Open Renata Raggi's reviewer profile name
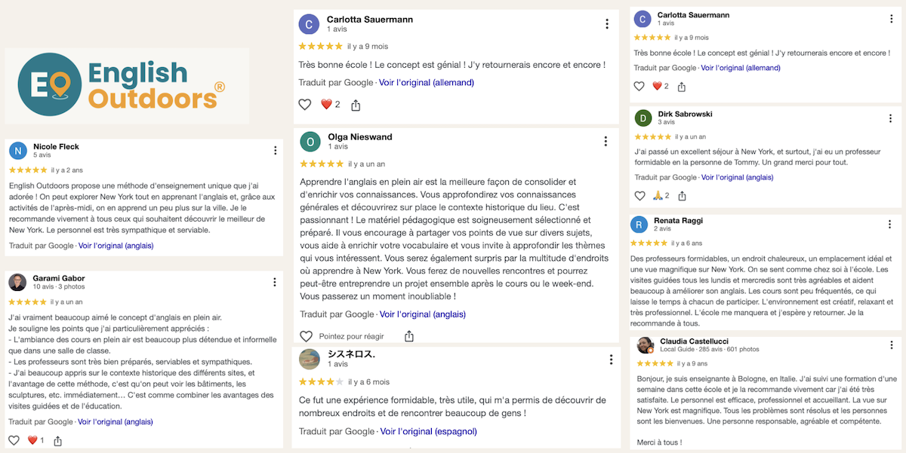The width and height of the screenshot is (906, 453). [678, 220]
